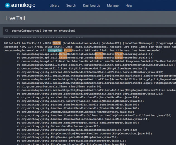Focus the _sourceCategory=api query field
This screenshot has width=176, height=145.
pos(89,31)
